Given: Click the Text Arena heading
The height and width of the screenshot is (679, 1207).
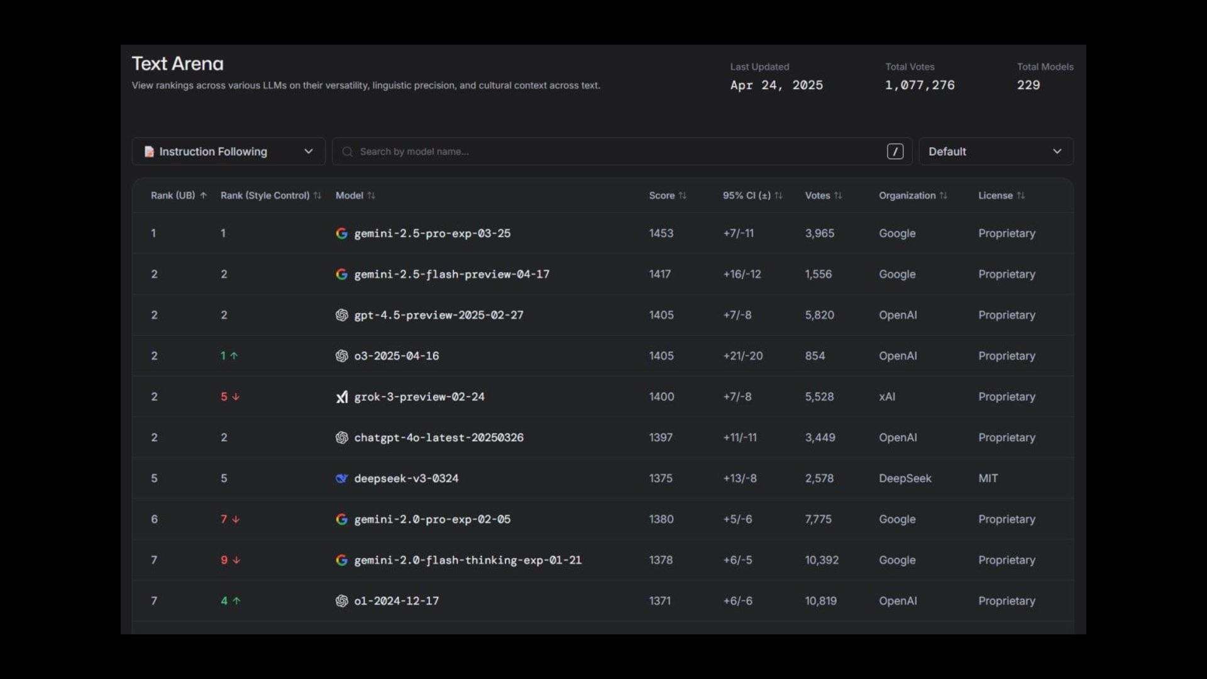Looking at the screenshot, I should 177,63.
